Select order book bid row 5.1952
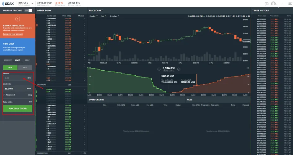Screen dimensions: 293x155 [61, 147]
